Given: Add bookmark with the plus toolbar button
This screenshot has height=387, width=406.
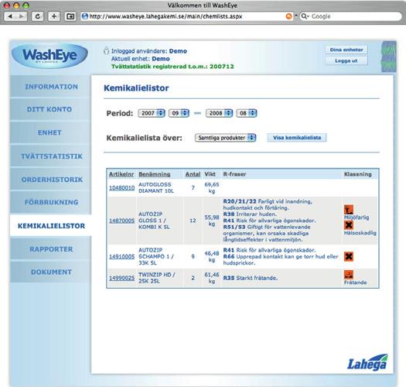Looking at the screenshot, I should coord(54,16).
